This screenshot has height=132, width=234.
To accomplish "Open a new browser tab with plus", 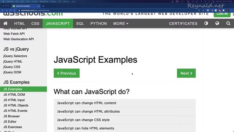I will pos(43,6).
